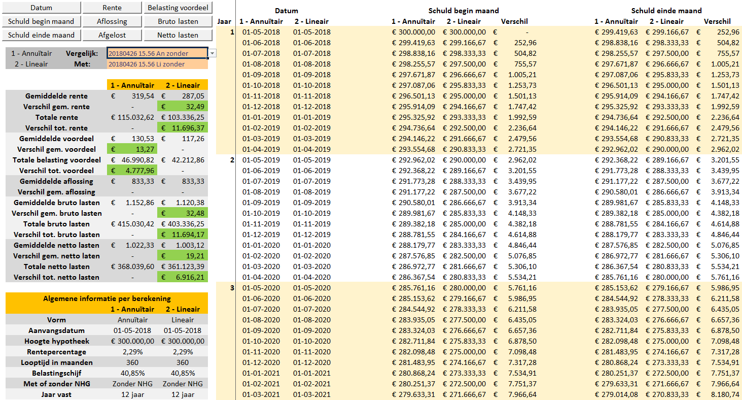This screenshot has width=742, height=400.
Task: Select the 'Looptijd in maanden' row label
Action: click(56, 362)
